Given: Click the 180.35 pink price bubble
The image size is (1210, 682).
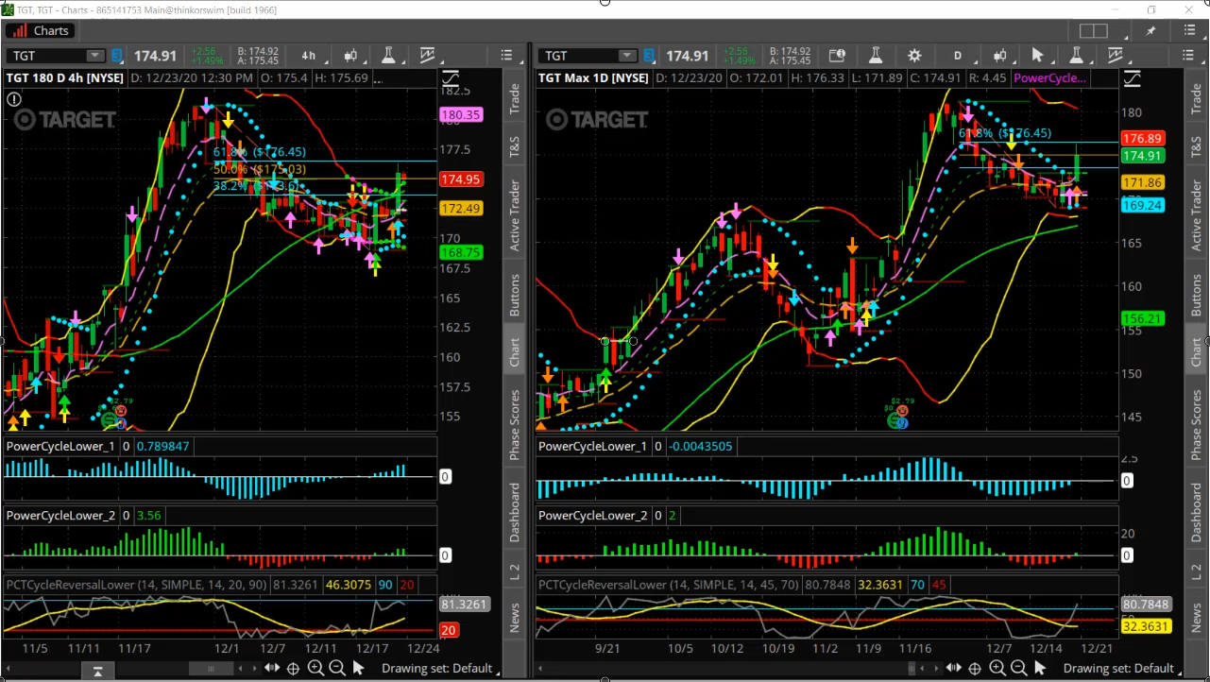Looking at the screenshot, I should click(461, 114).
